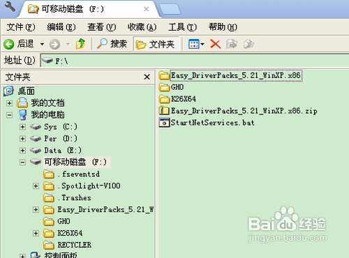Click 我的电脑 computer icon in tree
Viewport: 349px width, 258px height.
tap(23, 115)
